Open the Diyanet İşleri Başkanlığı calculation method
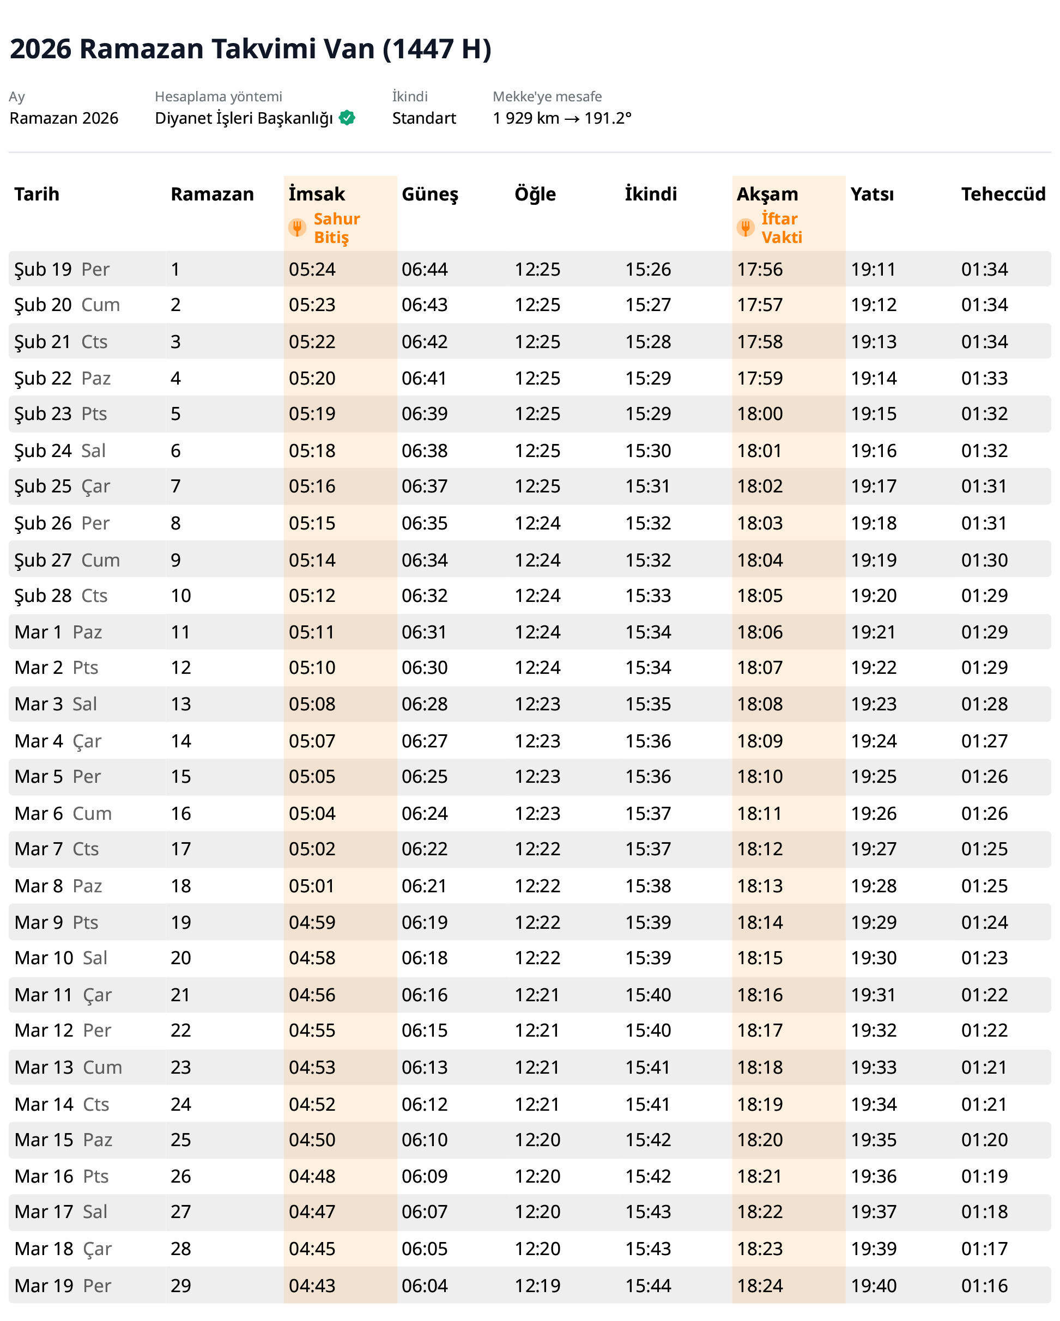Screen dimensions: 1060x1321 (244, 118)
